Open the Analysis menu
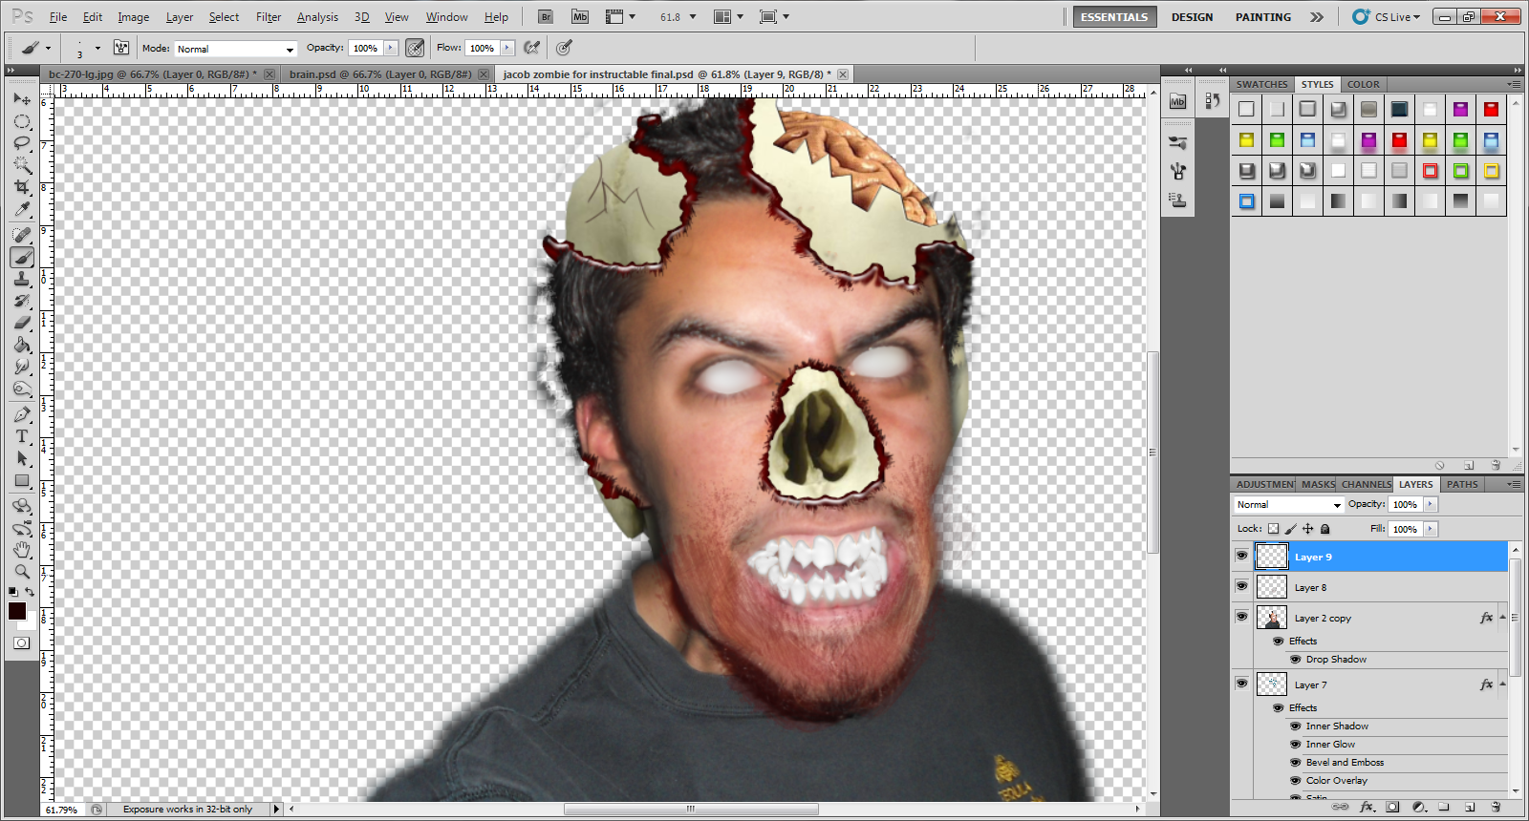The width and height of the screenshot is (1529, 821). [x=317, y=17]
